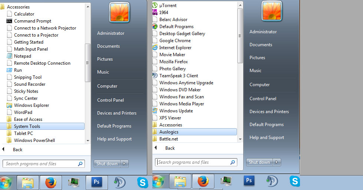Open Help and Support in Accessories menu

pos(114,139)
